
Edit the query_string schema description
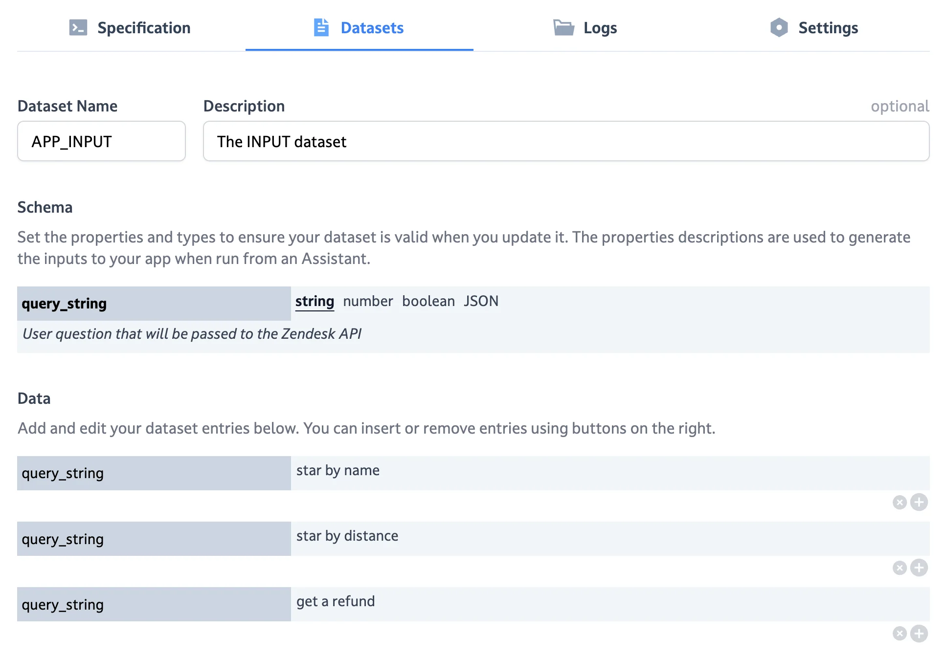pos(192,334)
